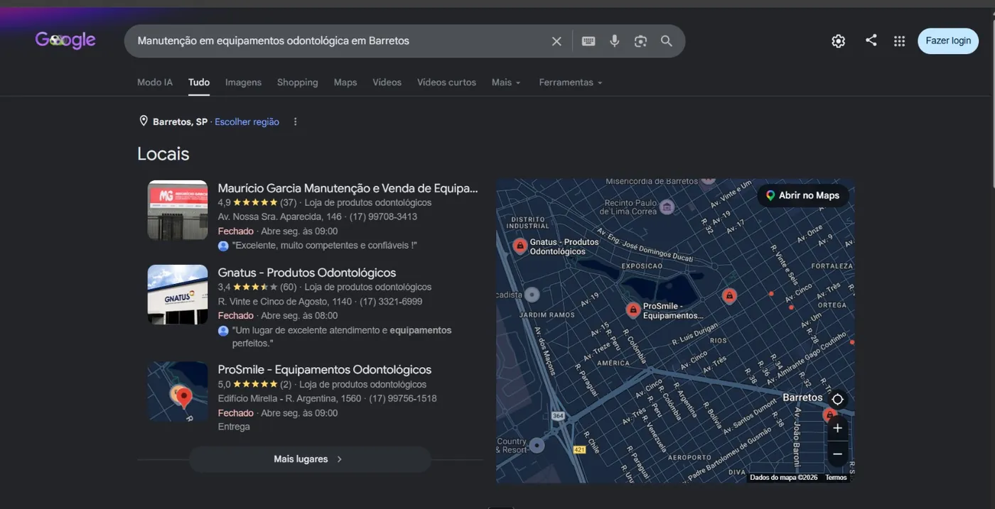
Task: Click the ProSmile map pin thumbnail
Action: [x=178, y=392]
